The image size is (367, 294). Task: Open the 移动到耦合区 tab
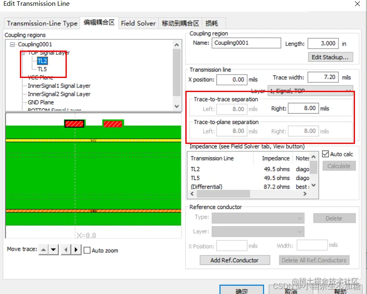180,23
